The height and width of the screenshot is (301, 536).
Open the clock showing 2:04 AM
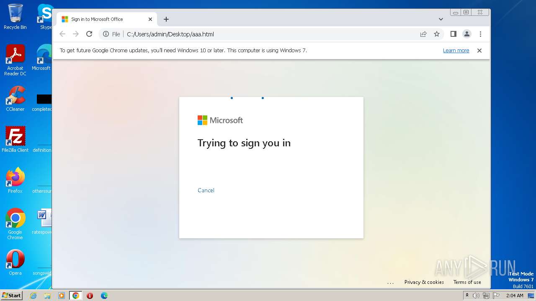click(x=515, y=296)
